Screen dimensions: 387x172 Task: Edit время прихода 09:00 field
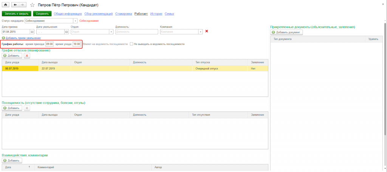click(50, 44)
